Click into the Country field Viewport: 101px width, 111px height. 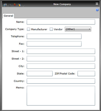(61, 81)
